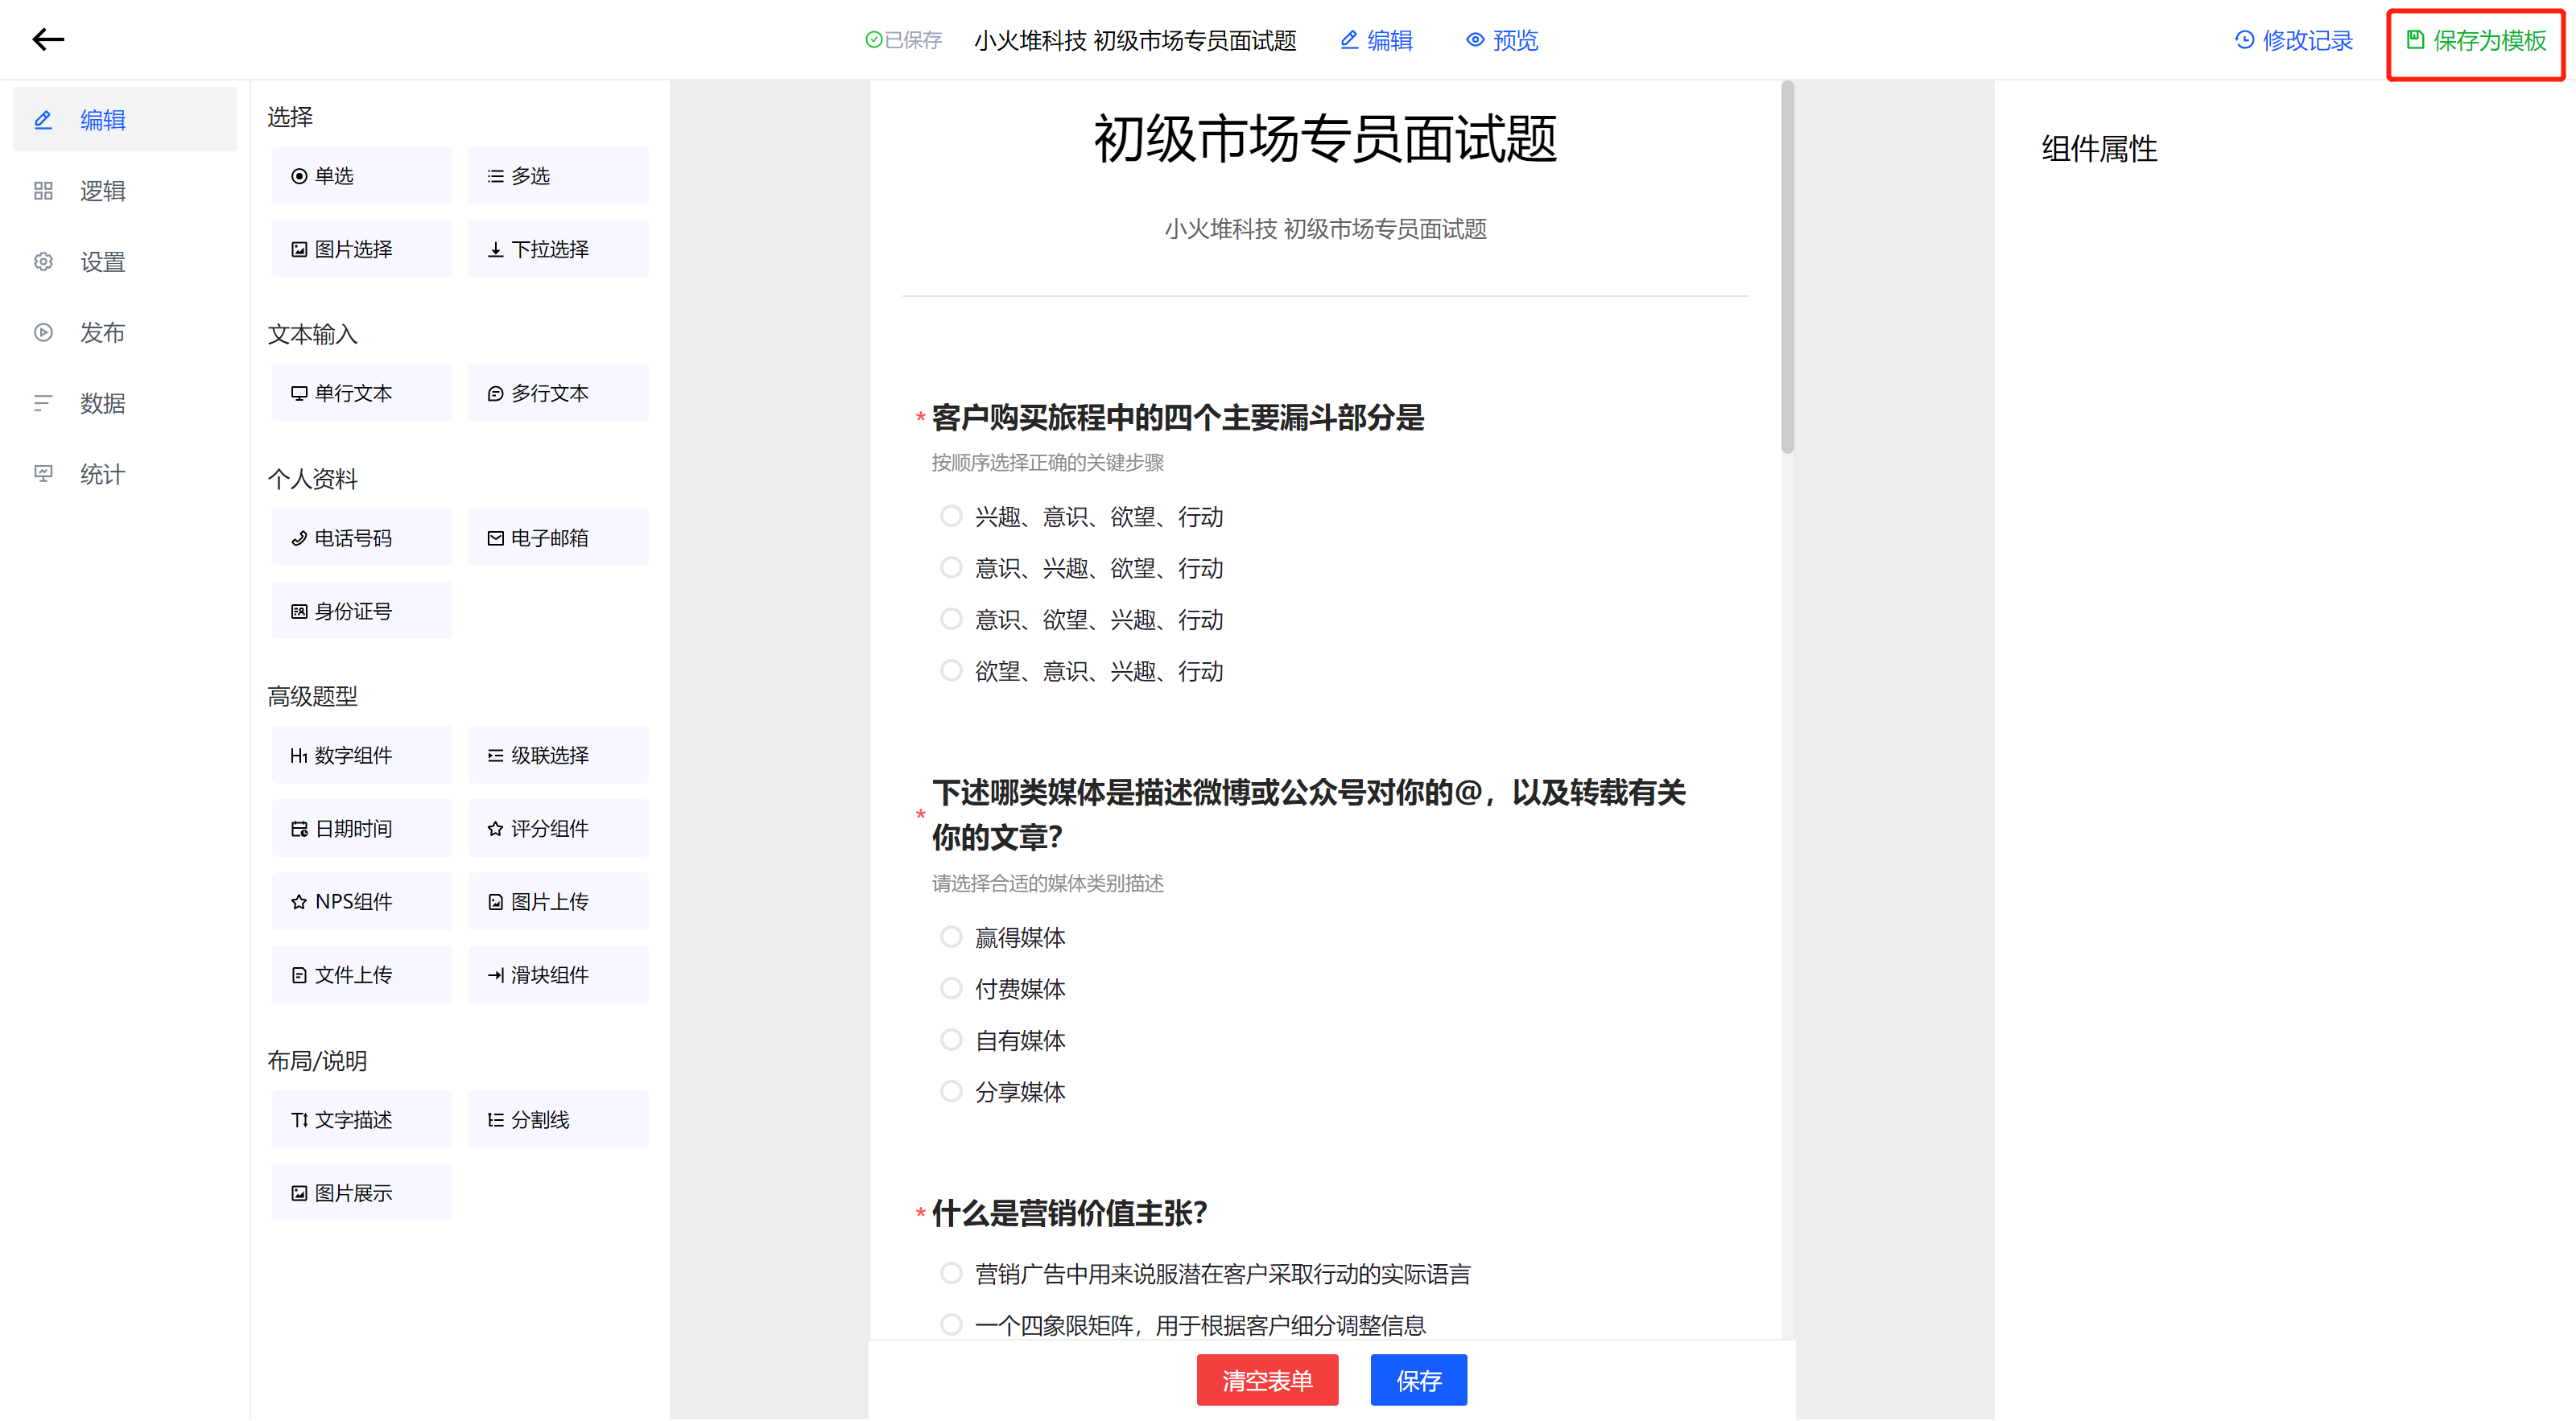Click the save as template icon
Image resolution: width=2576 pixels, height=1421 pixels.
point(2414,40)
